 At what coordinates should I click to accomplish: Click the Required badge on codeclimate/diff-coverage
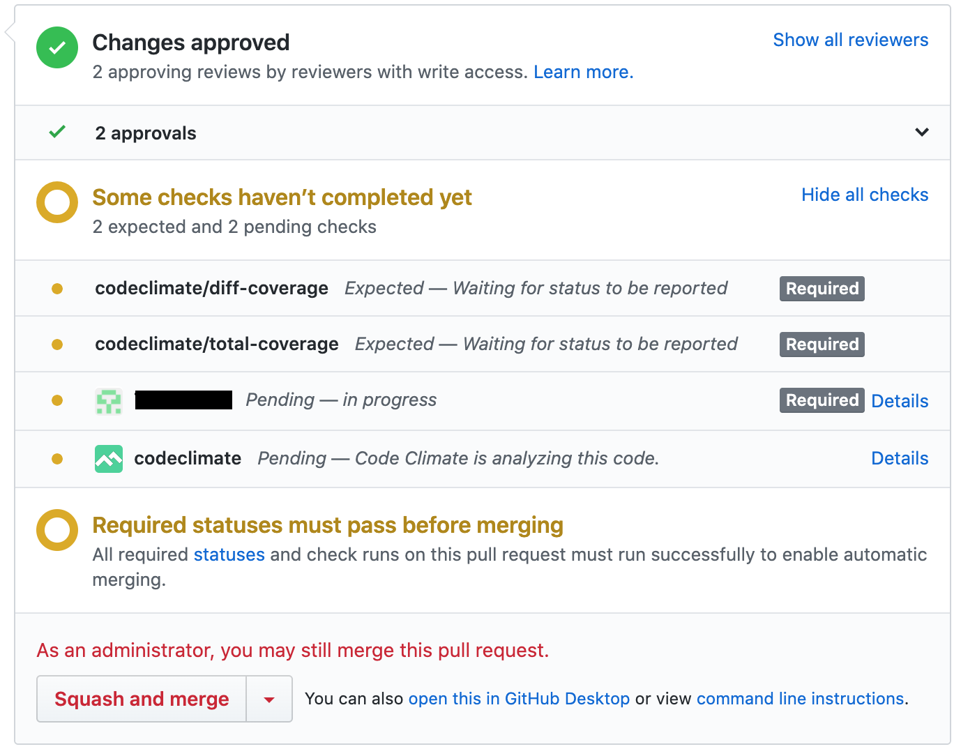[x=821, y=288]
